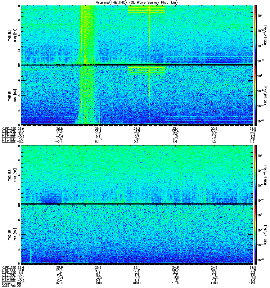The width and height of the screenshot is (270, 288).
Task: Click the hhmm time axis label
Action: pos(5,283)
